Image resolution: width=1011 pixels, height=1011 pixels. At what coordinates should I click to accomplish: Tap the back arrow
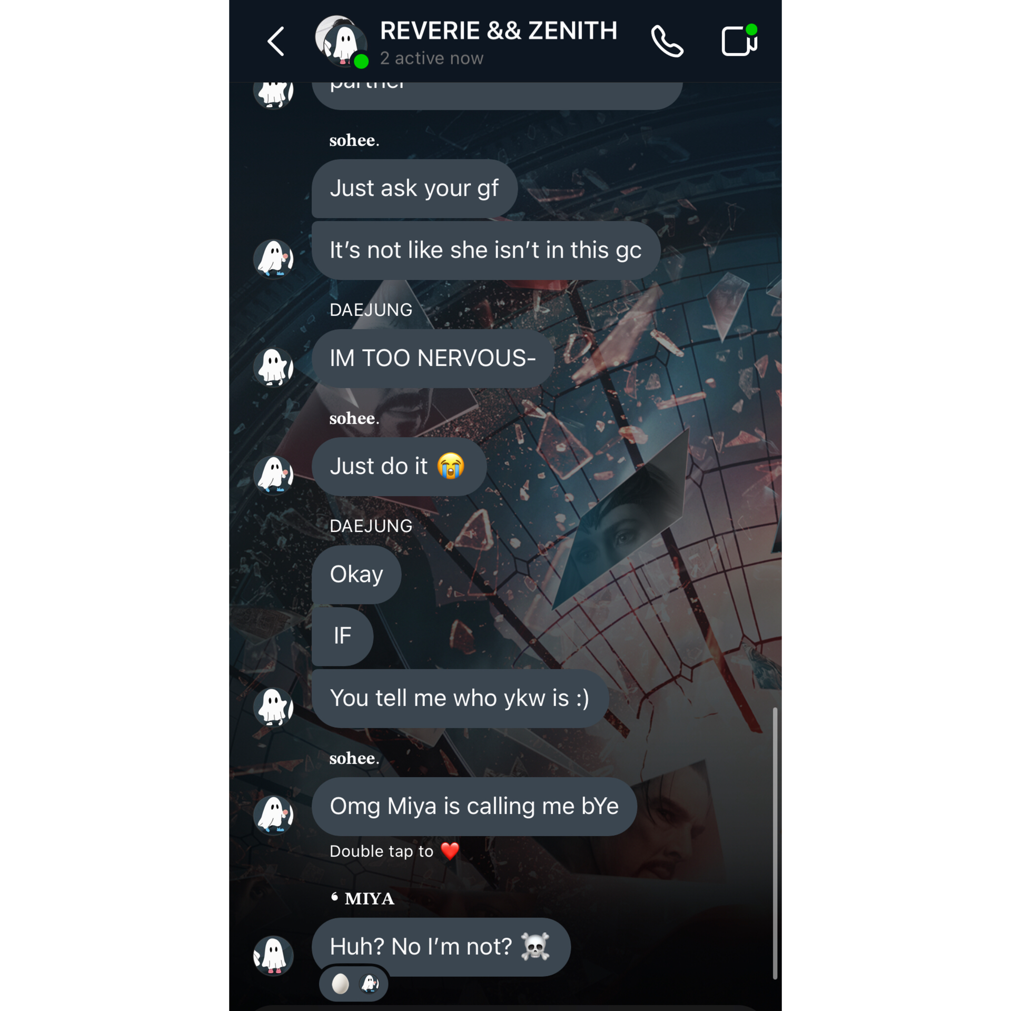coord(276,42)
